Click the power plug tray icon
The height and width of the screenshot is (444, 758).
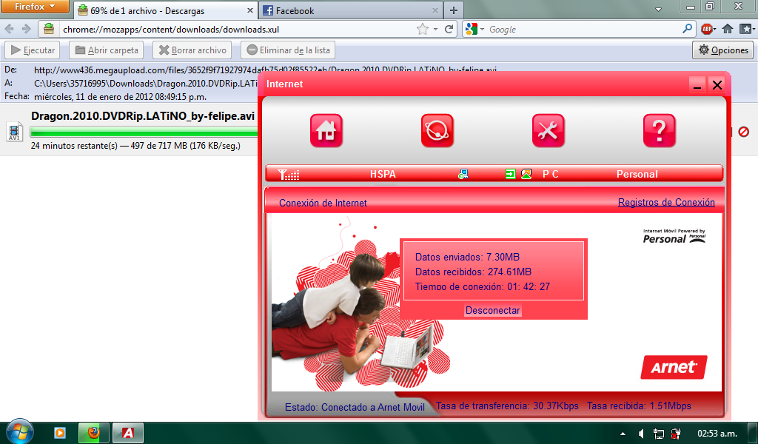point(676,434)
